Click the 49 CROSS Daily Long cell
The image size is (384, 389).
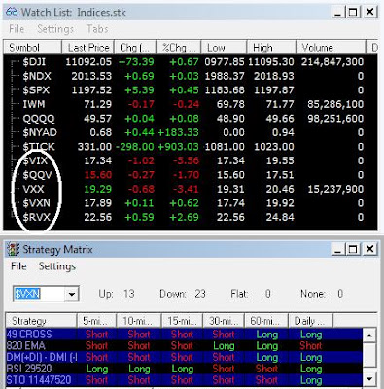(x=311, y=335)
